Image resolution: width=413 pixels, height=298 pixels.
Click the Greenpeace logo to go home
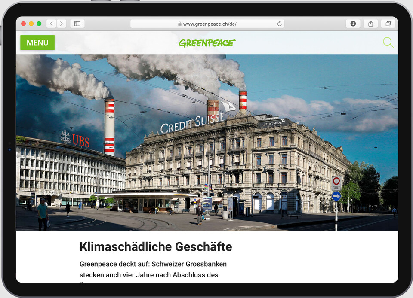[x=207, y=43]
